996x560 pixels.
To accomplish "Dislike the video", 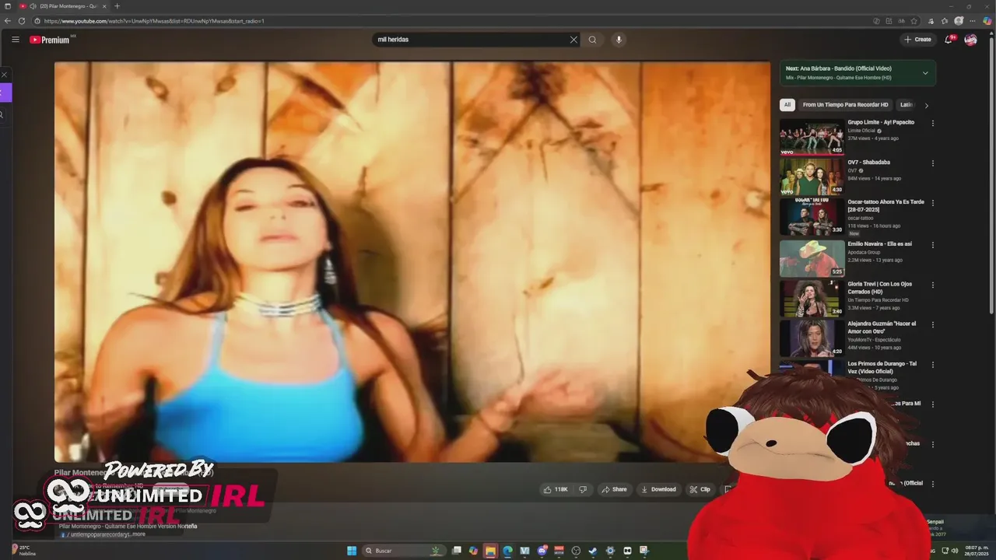I will click(583, 489).
